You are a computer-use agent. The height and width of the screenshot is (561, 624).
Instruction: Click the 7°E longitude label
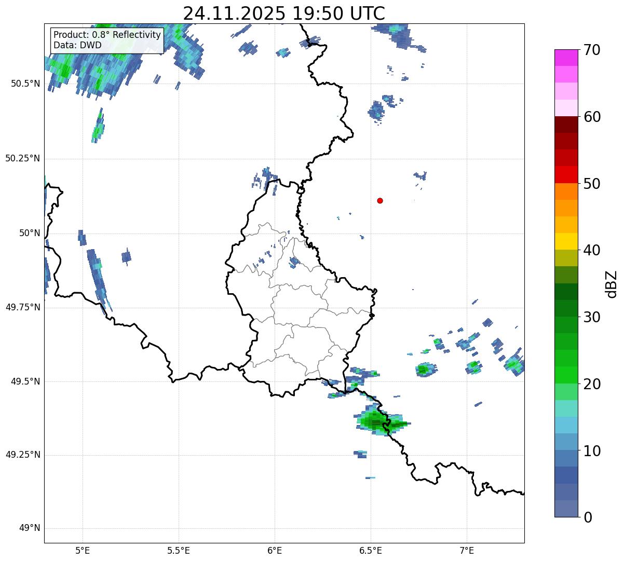tap(467, 550)
